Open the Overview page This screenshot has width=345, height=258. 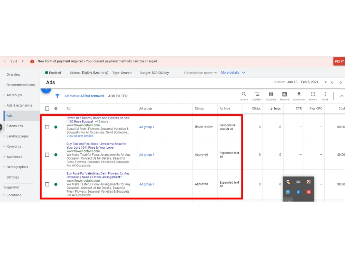(x=13, y=75)
